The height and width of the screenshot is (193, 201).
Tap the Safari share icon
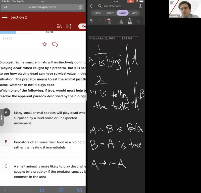pos(42,190)
